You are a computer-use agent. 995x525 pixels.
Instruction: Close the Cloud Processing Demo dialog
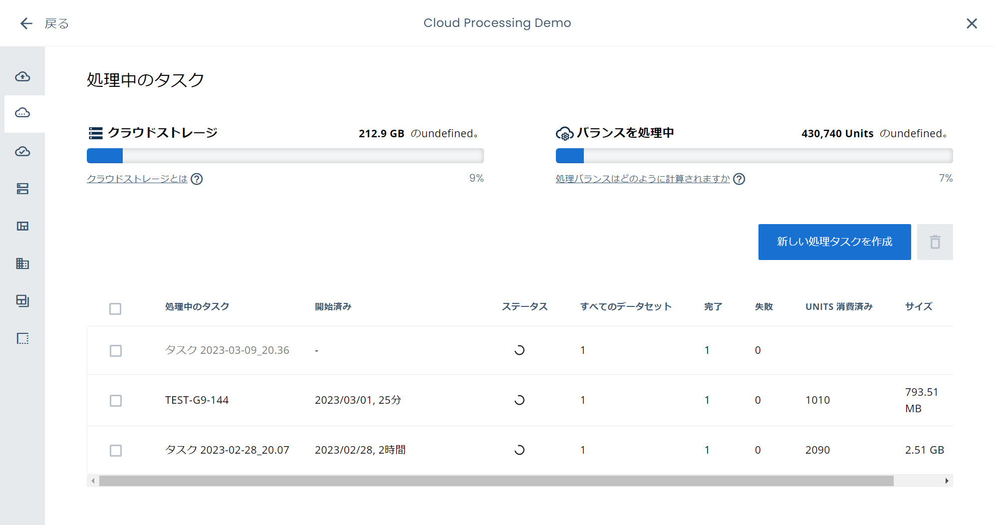(x=972, y=23)
